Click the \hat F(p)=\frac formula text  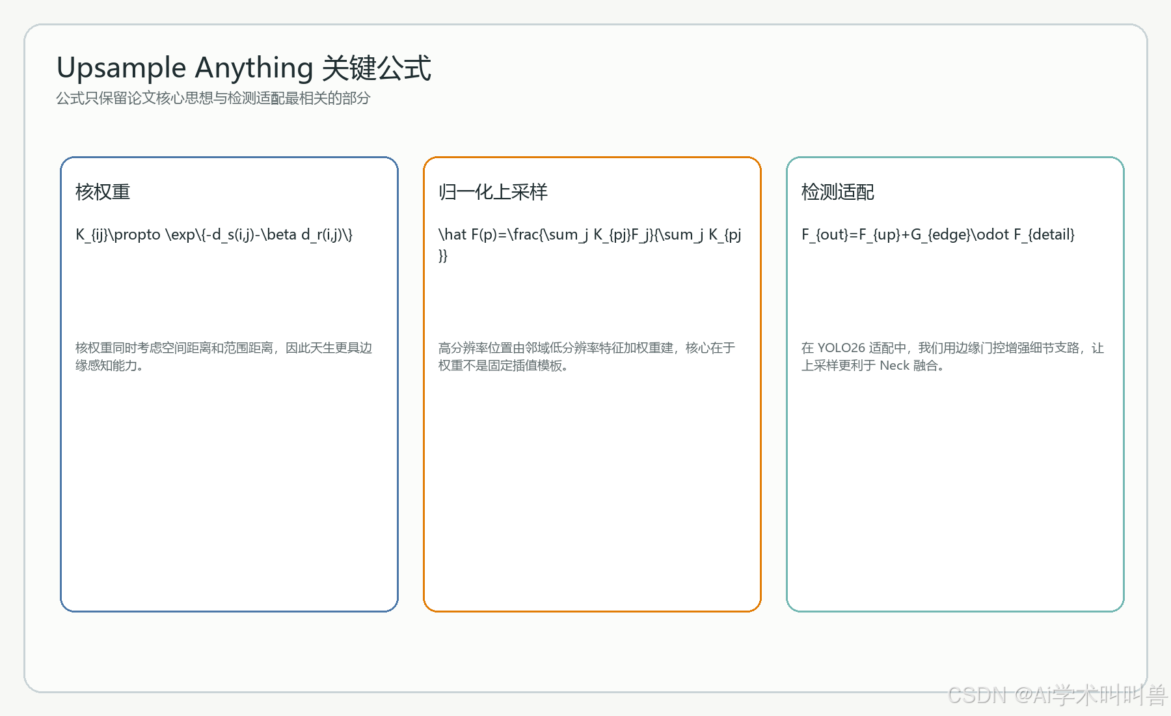(x=590, y=245)
